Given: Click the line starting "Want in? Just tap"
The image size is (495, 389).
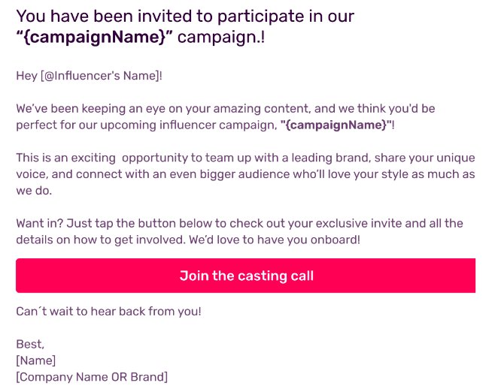Looking at the screenshot, I should click(x=240, y=223).
